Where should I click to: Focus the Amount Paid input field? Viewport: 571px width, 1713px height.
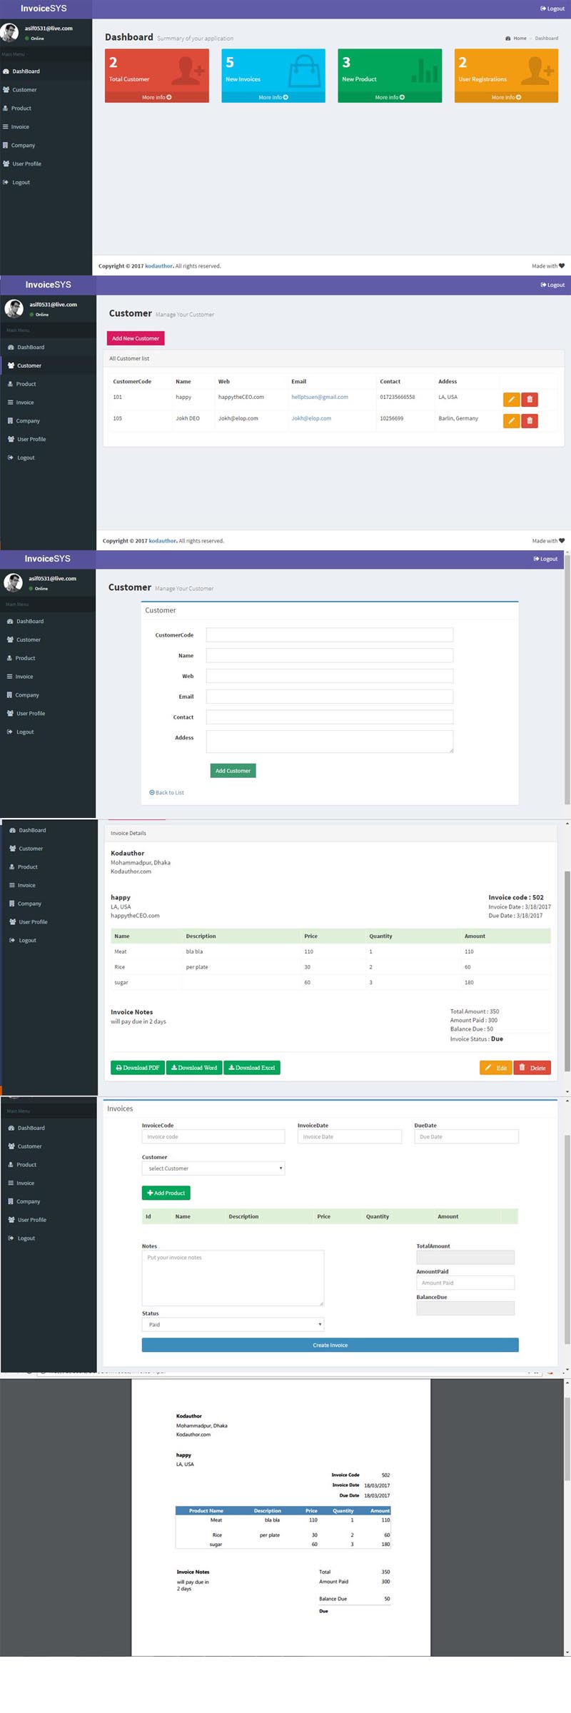click(465, 1283)
